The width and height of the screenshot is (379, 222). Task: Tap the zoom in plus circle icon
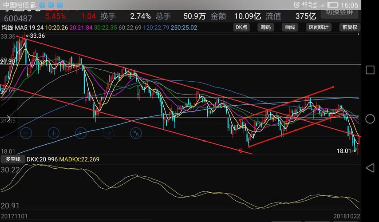[54, 133]
